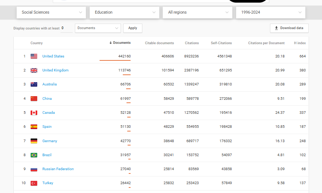The height and width of the screenshot is (193, 322).
Task: Select United Kingdom citations value 2387196
Action: (191, 70)
